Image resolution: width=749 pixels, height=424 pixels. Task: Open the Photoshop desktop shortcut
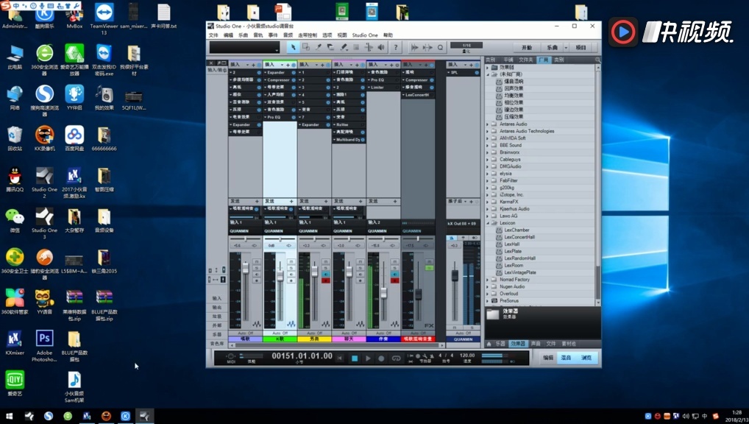coord(44,339)
